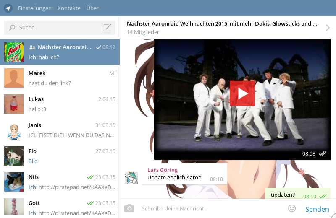Click Lars Göring's message avatar
Viewport: 336px width, 218px height.
[131, 178]
